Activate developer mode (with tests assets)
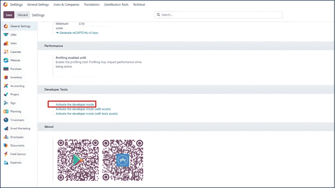The height and width of the screenshot is (188, 335). tap(87, 113)
